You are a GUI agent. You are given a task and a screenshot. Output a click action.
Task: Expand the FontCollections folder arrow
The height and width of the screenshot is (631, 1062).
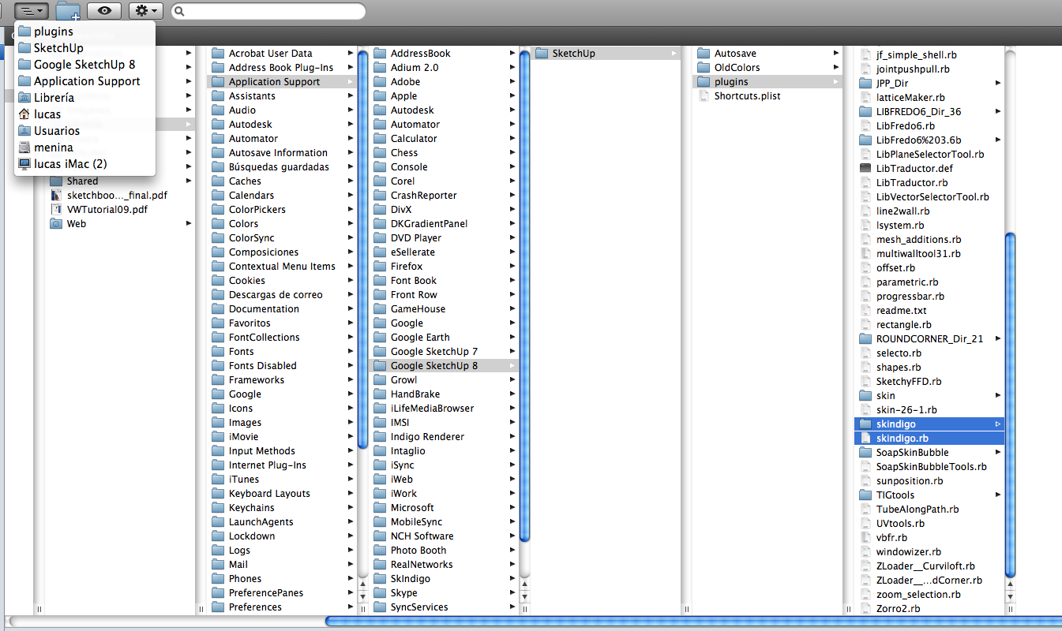[x=351, y=338]
